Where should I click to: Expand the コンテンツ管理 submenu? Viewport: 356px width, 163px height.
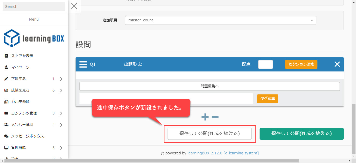pyautogui.click(x=61, y=113)
